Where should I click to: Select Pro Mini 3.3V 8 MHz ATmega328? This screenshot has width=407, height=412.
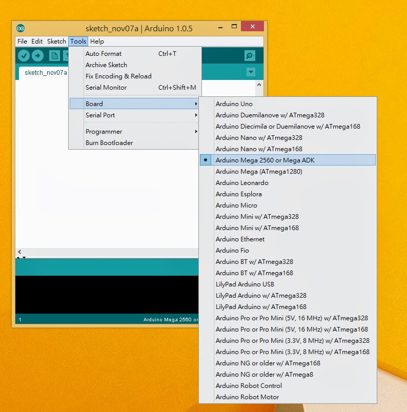[288, 341]
